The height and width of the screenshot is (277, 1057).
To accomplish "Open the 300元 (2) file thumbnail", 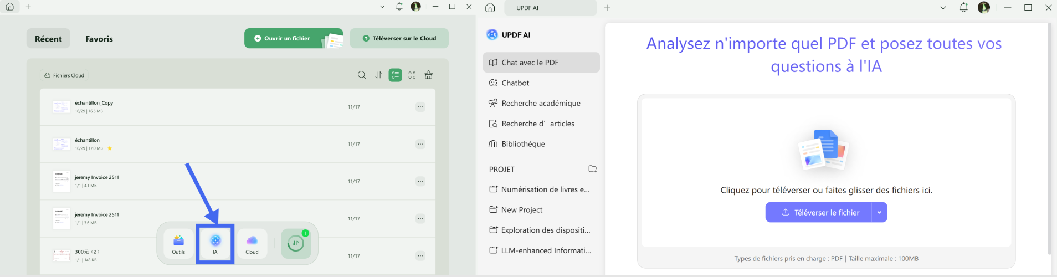I will (61, 255).
